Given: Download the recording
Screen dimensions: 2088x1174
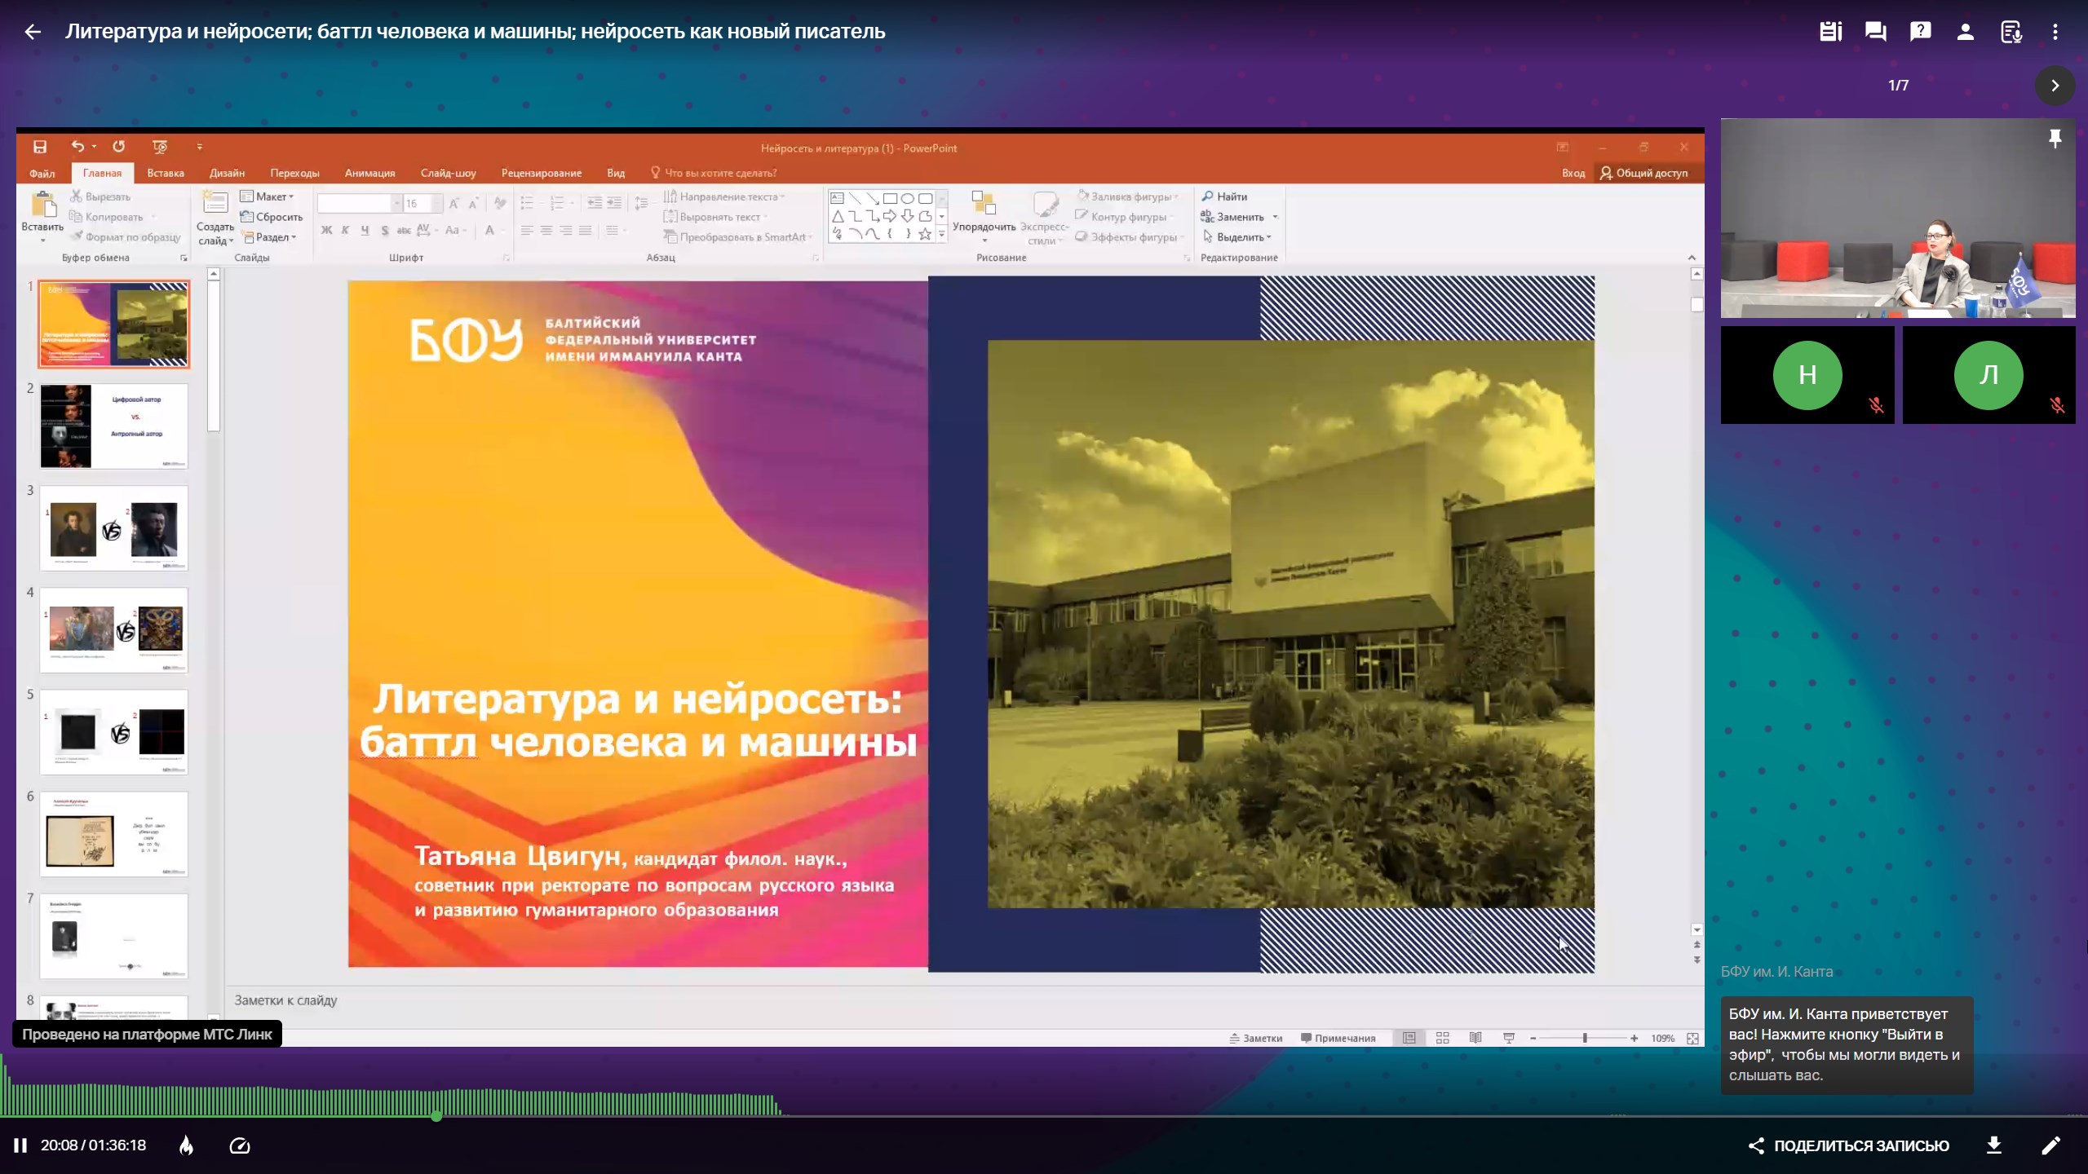Looking at the screenshot, I should point(1993,1145).
